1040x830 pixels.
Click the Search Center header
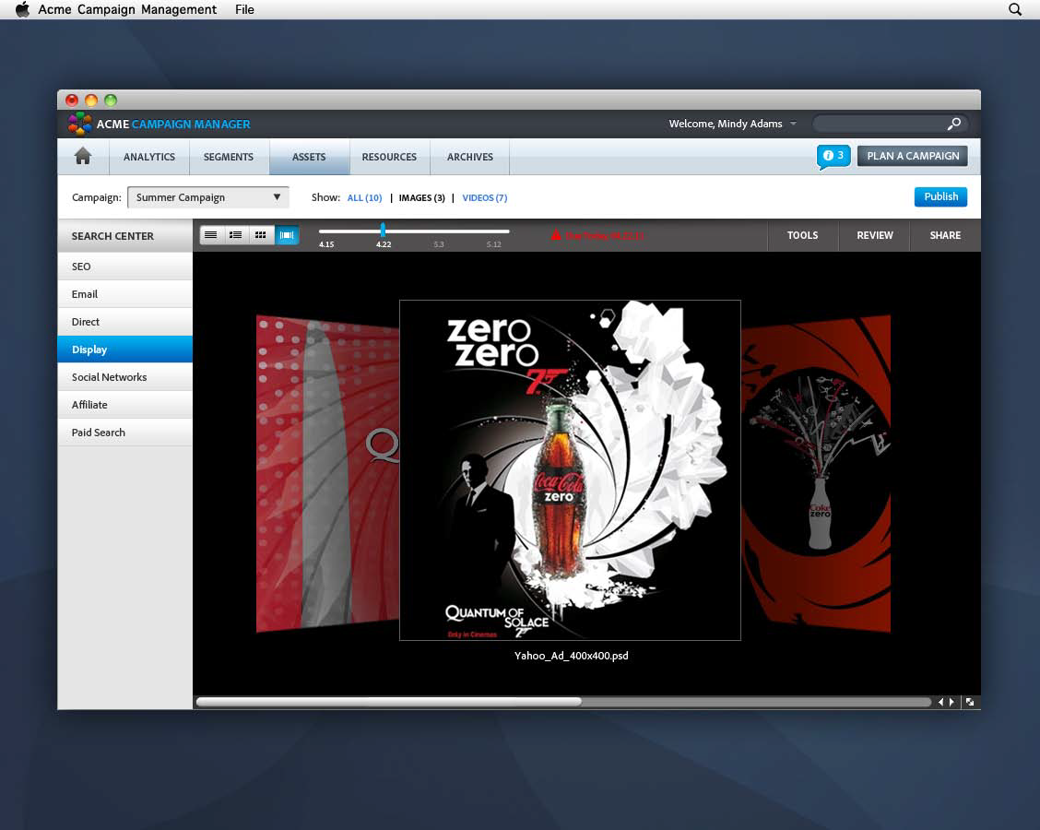125,236
